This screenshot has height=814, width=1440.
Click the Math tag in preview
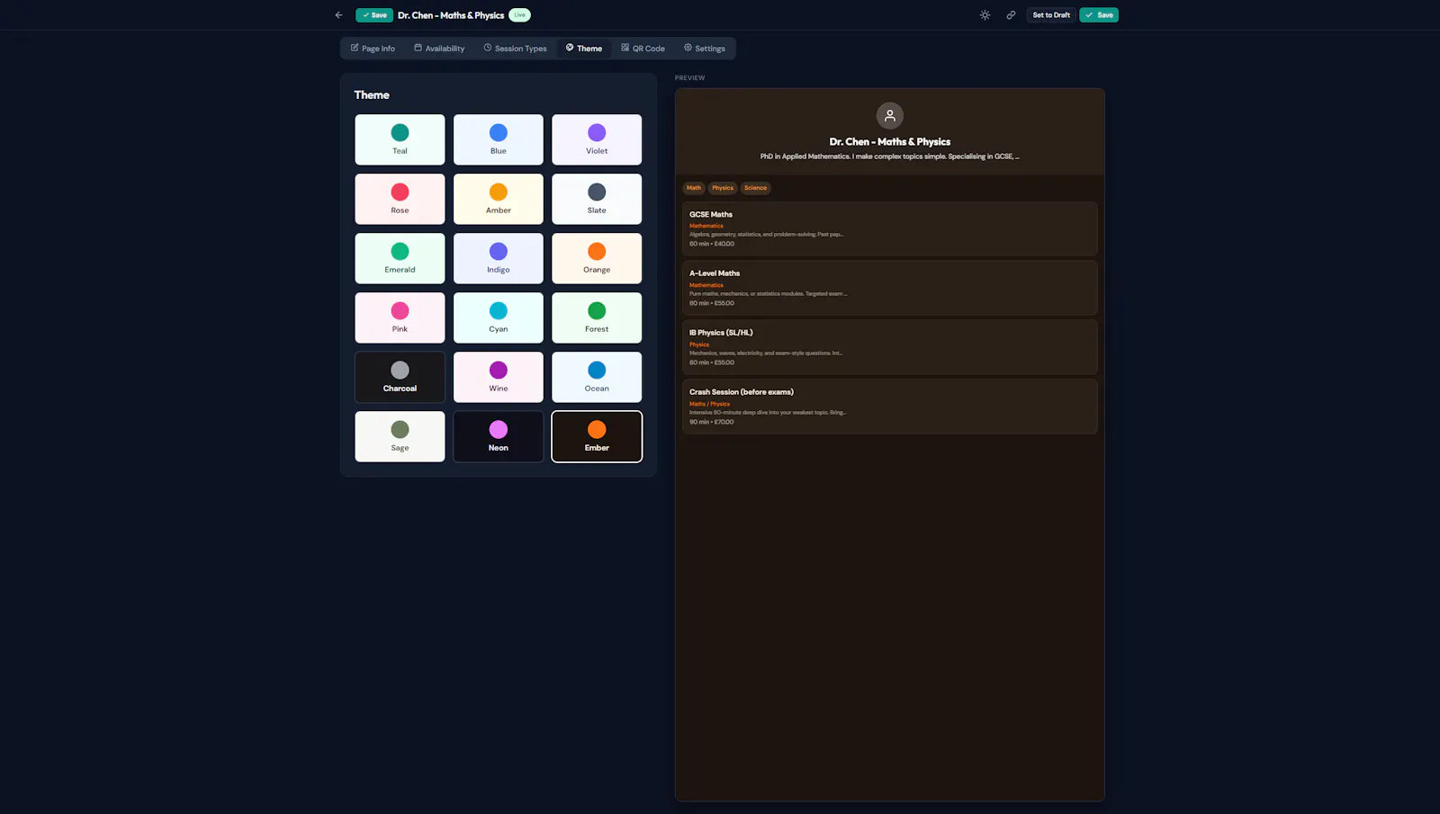[694, 188]
